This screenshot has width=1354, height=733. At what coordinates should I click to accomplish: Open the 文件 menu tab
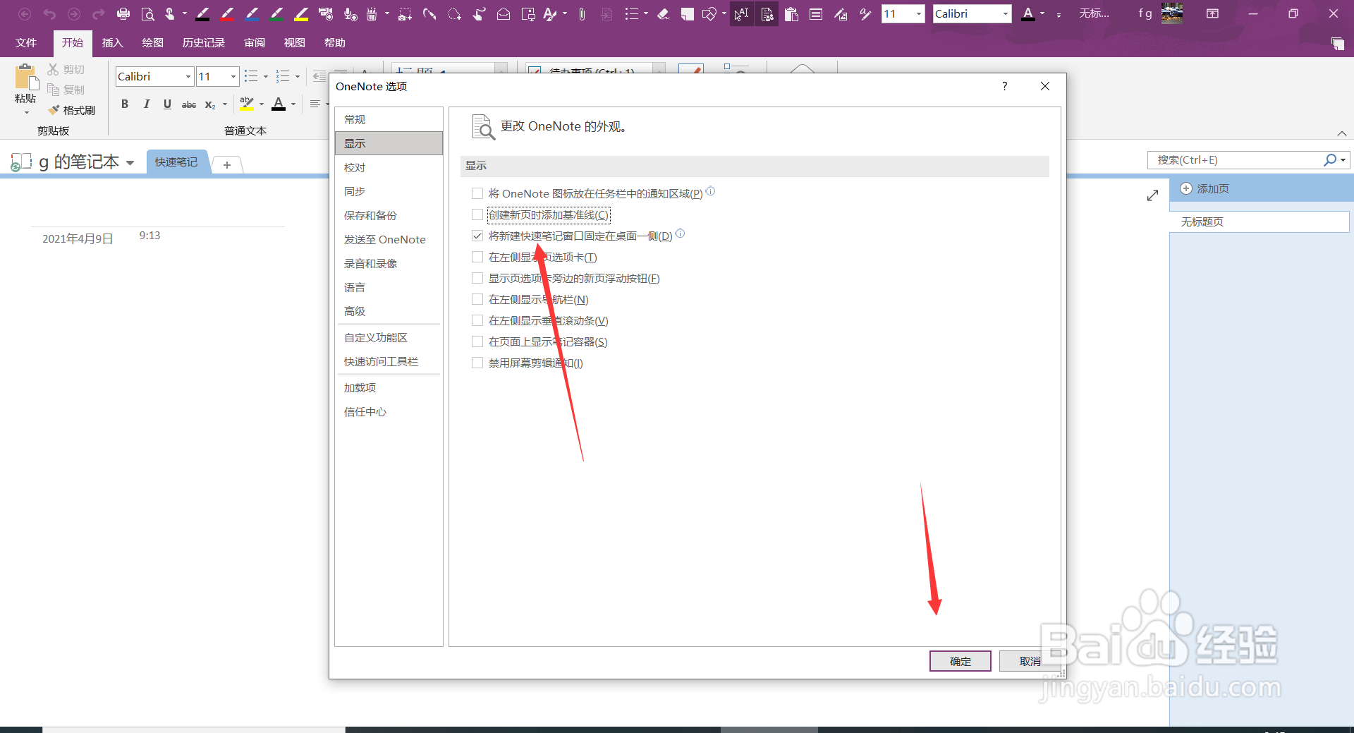tap(26, 43)
